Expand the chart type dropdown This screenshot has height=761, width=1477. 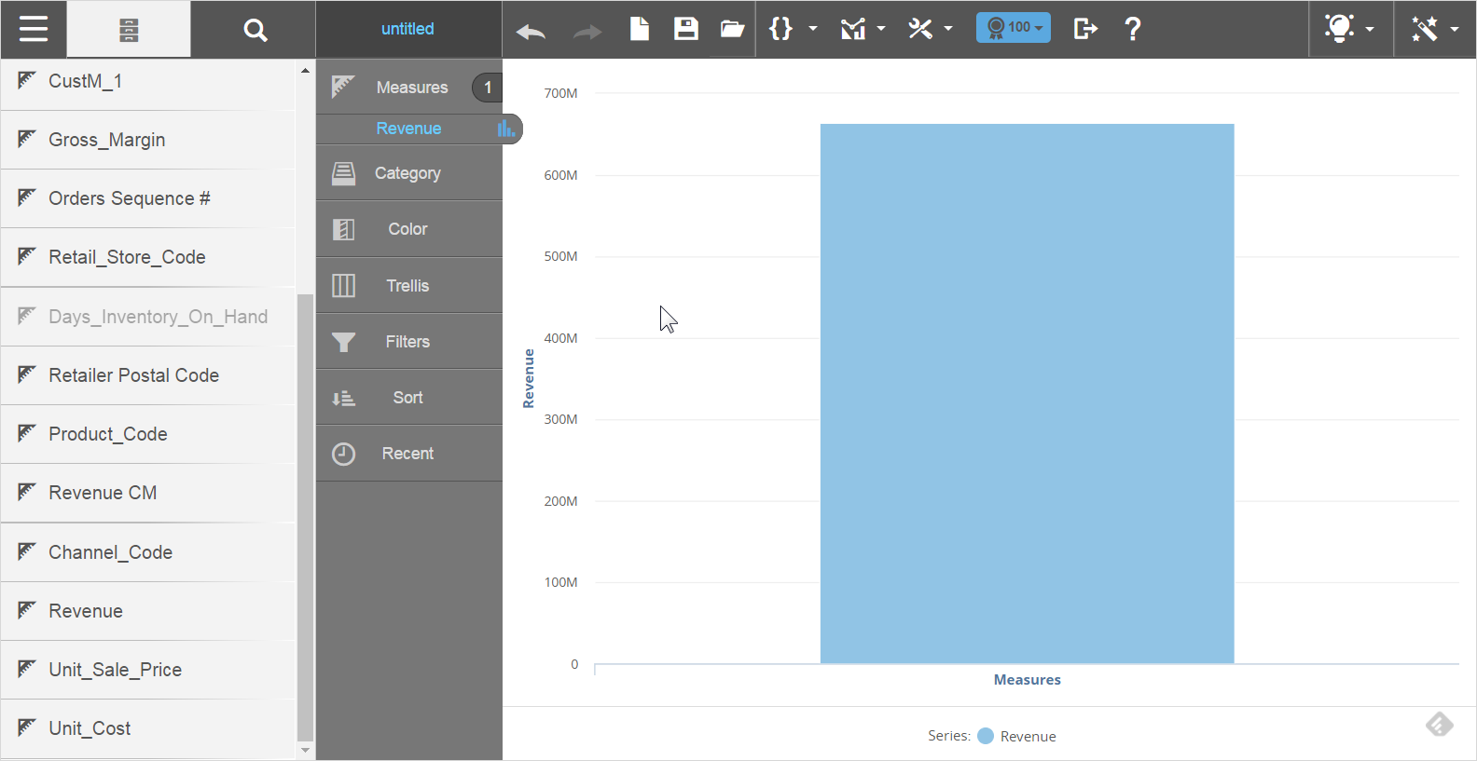click(863, 29)
